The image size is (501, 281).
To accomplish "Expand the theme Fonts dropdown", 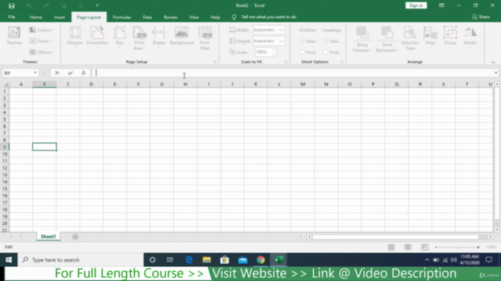I will click(41, 41).
